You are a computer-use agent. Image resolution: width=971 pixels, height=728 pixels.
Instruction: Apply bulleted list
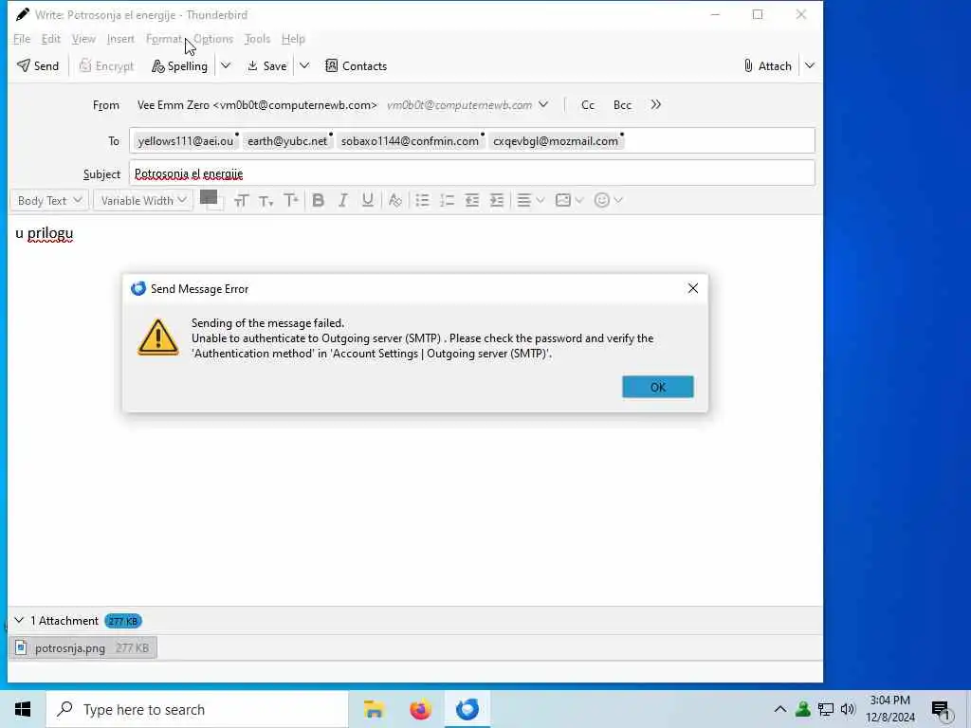422,200
